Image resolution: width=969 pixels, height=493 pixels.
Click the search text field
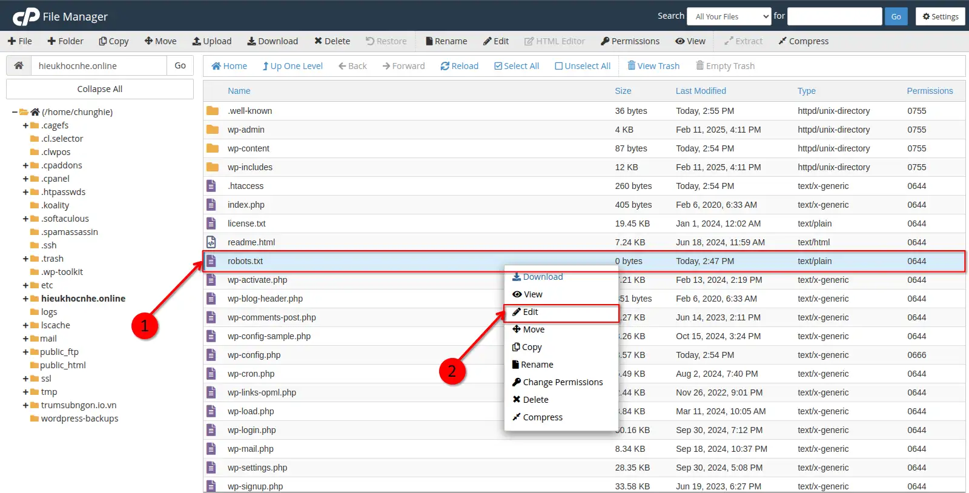[x=835, y=16]
